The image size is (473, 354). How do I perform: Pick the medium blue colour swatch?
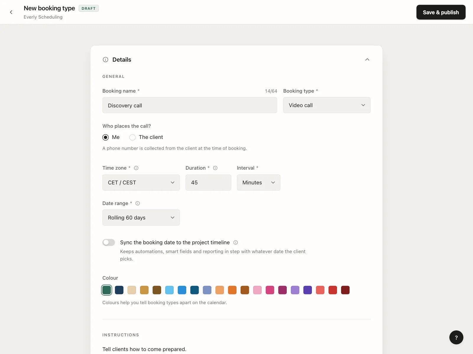(x=182, y=290)
